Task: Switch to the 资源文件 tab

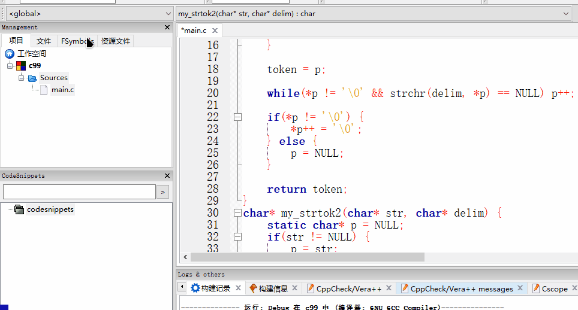Action: tap(116, 41)
